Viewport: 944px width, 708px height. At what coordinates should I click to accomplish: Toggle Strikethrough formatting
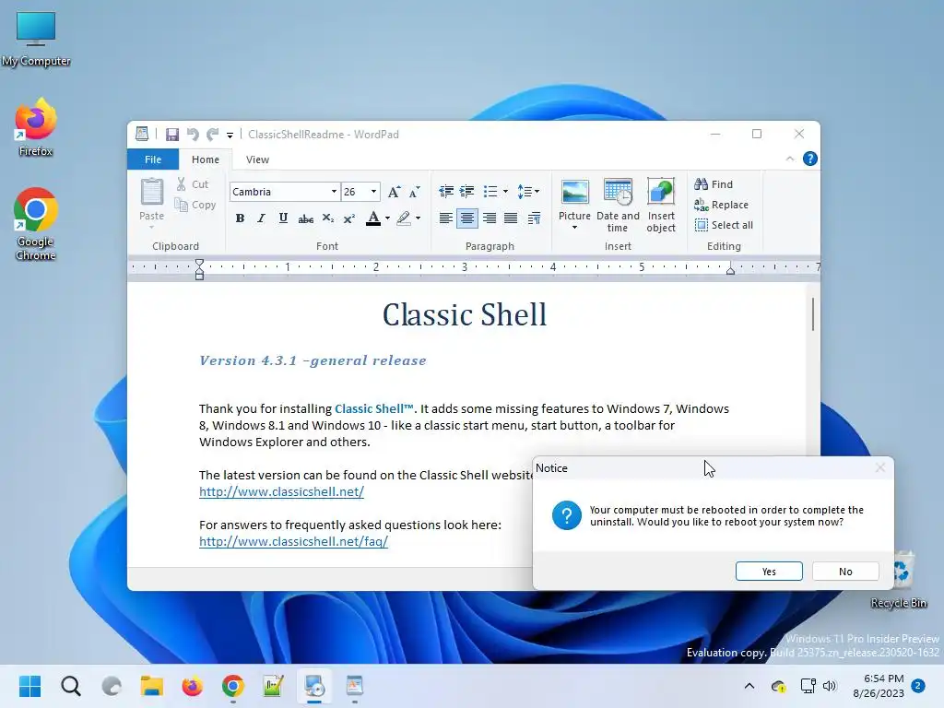tap(305, 218)
